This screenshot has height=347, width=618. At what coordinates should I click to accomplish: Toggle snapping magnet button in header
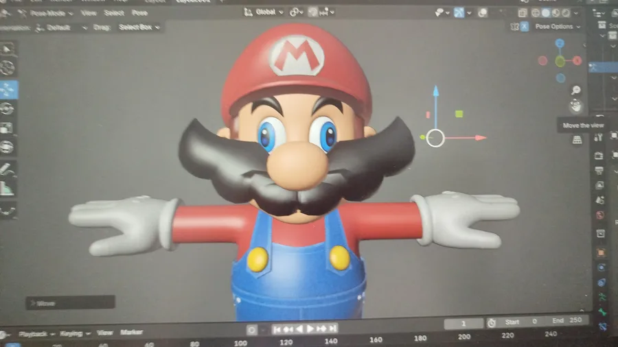(x=313, y=12)
